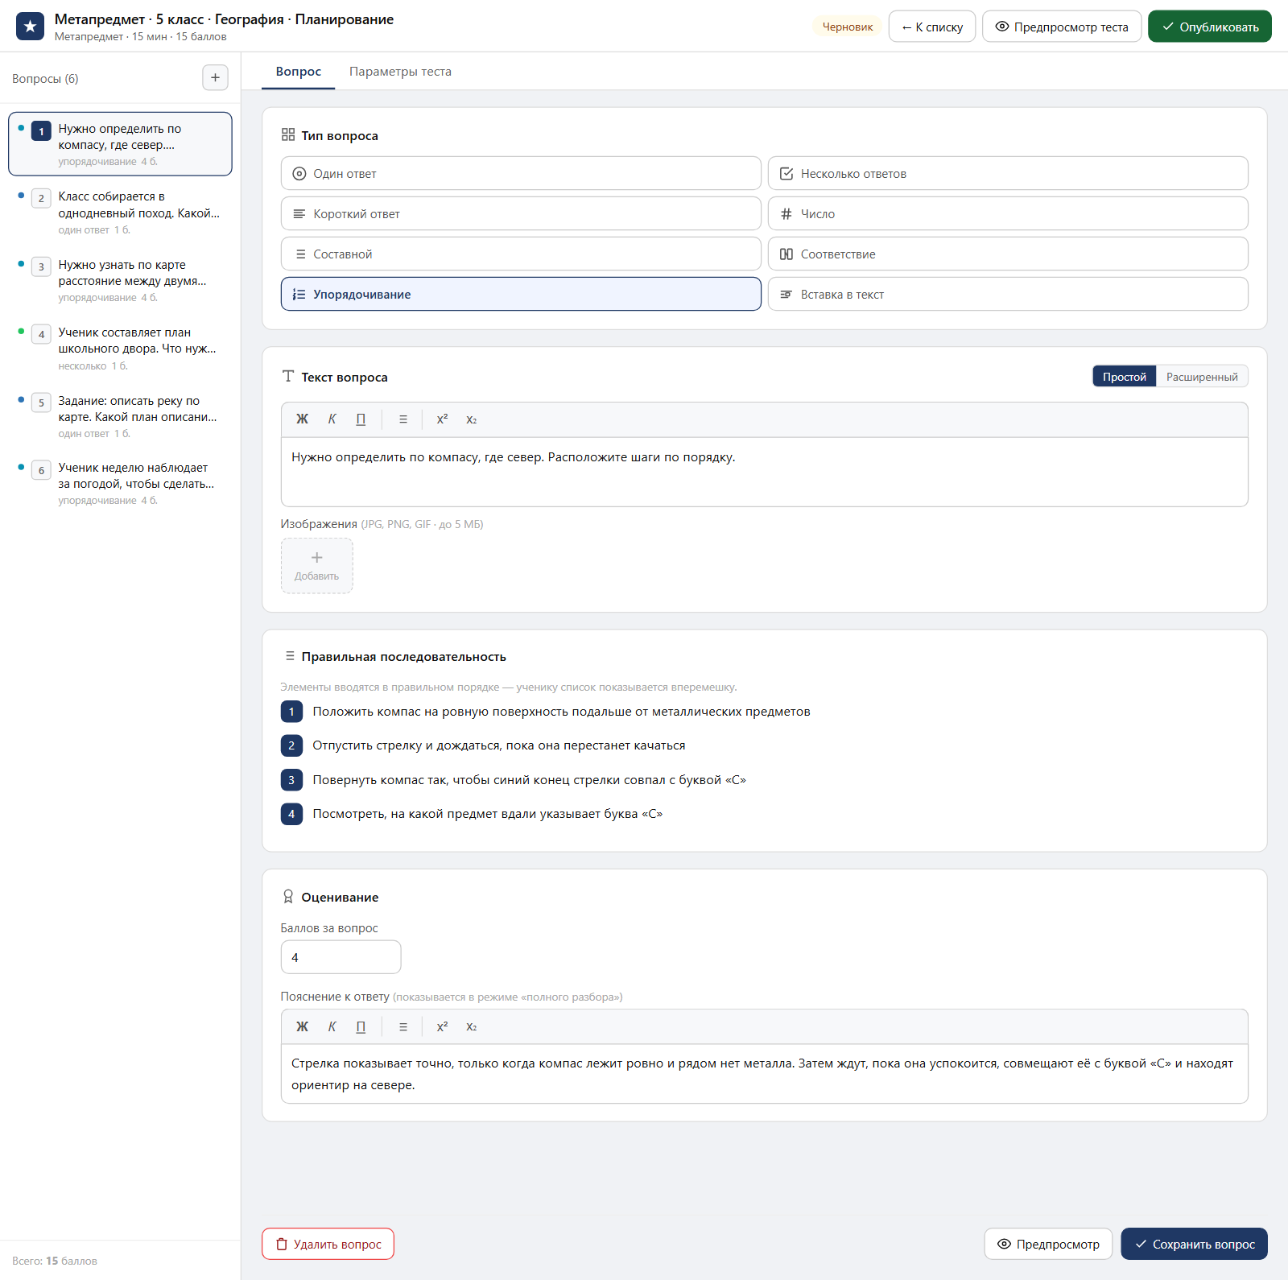The height and width of the screenshot is (1280, 1288).
Task: Click the star logo in header
Action: pos(31,27)
